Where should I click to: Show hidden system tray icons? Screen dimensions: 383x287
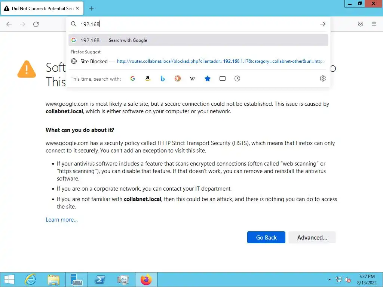tap(330, 280)
